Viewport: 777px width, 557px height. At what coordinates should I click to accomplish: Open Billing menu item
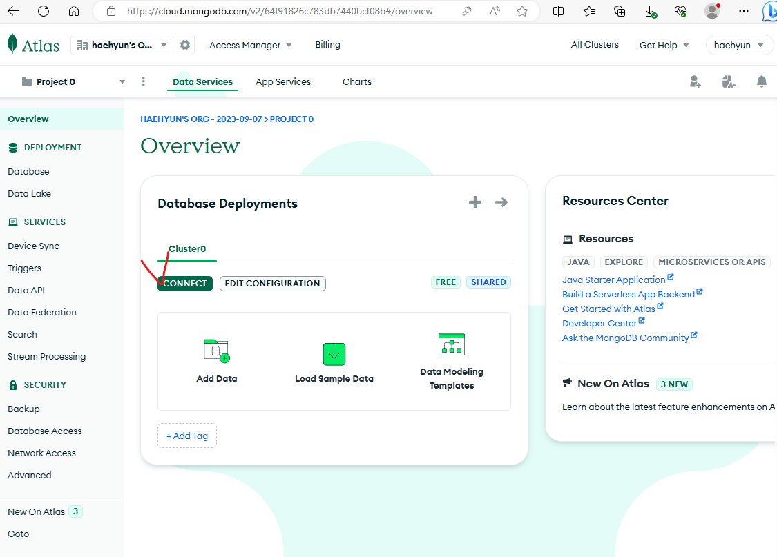coord(327,45)
